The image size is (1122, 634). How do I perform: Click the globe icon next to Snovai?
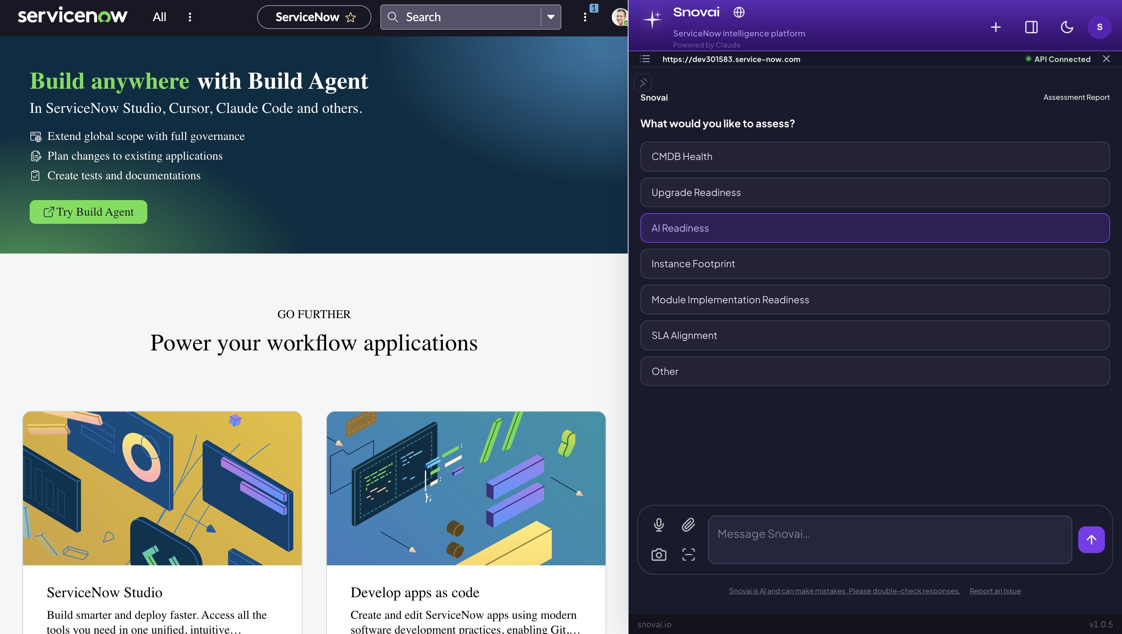[739, 12]
